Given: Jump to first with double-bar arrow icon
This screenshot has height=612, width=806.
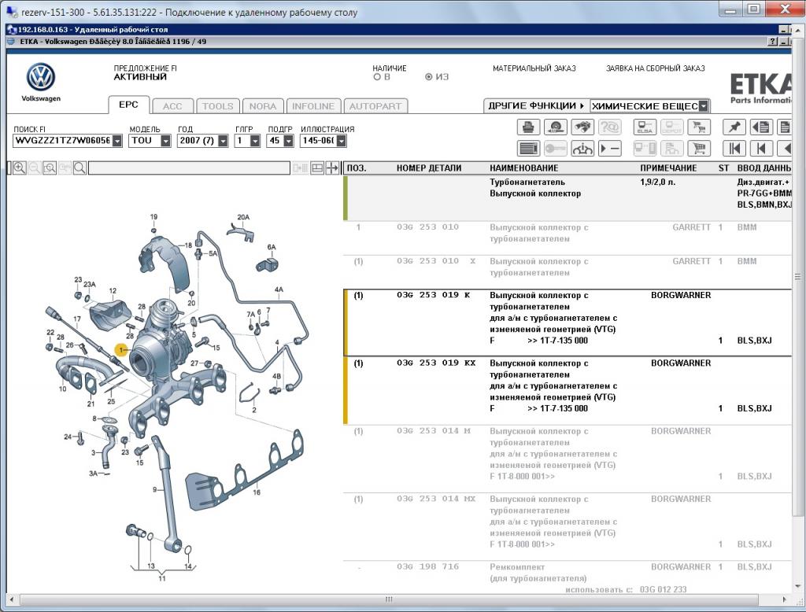Looking at the screenshot, I should point(734,149).
